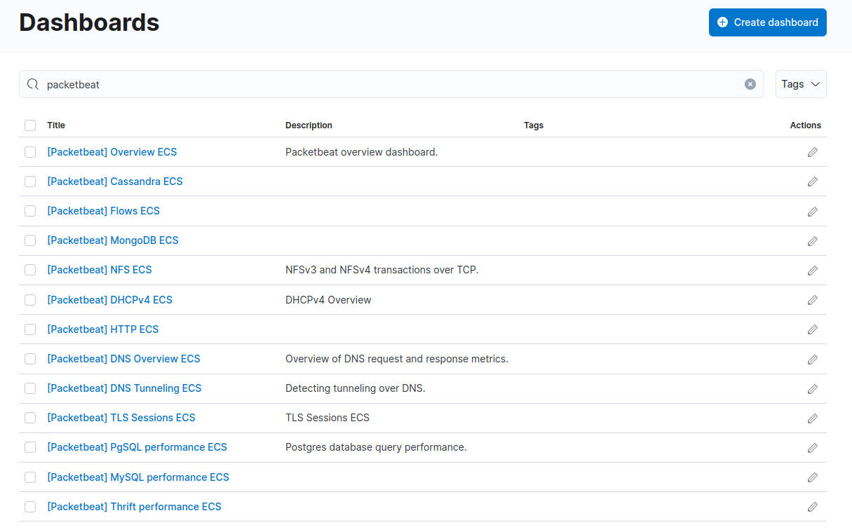Select the PgSQL performance ECS row checkbox
This screenshot has height=532, width=852.
pos(30,447)
